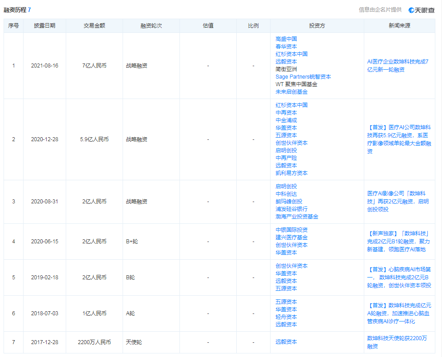Open 华盖资本 in the B+轮 row
Viewport: 442px width, 357px height.
coord(286,253)
